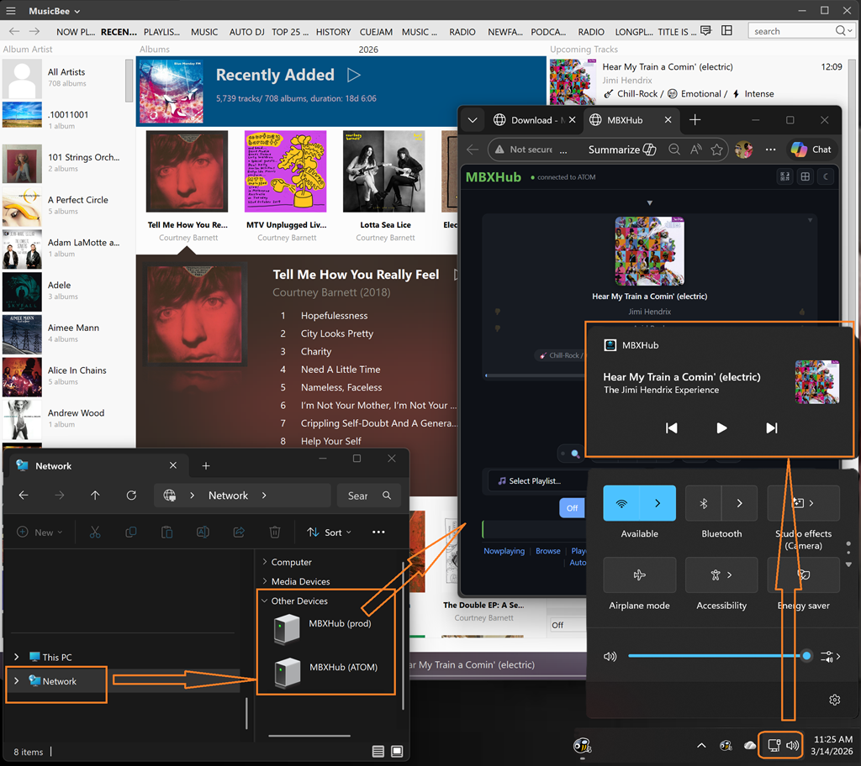Viewport: 861px width, 766px height.
Task: Open explorer See more ellipsis
Action: 378,533
